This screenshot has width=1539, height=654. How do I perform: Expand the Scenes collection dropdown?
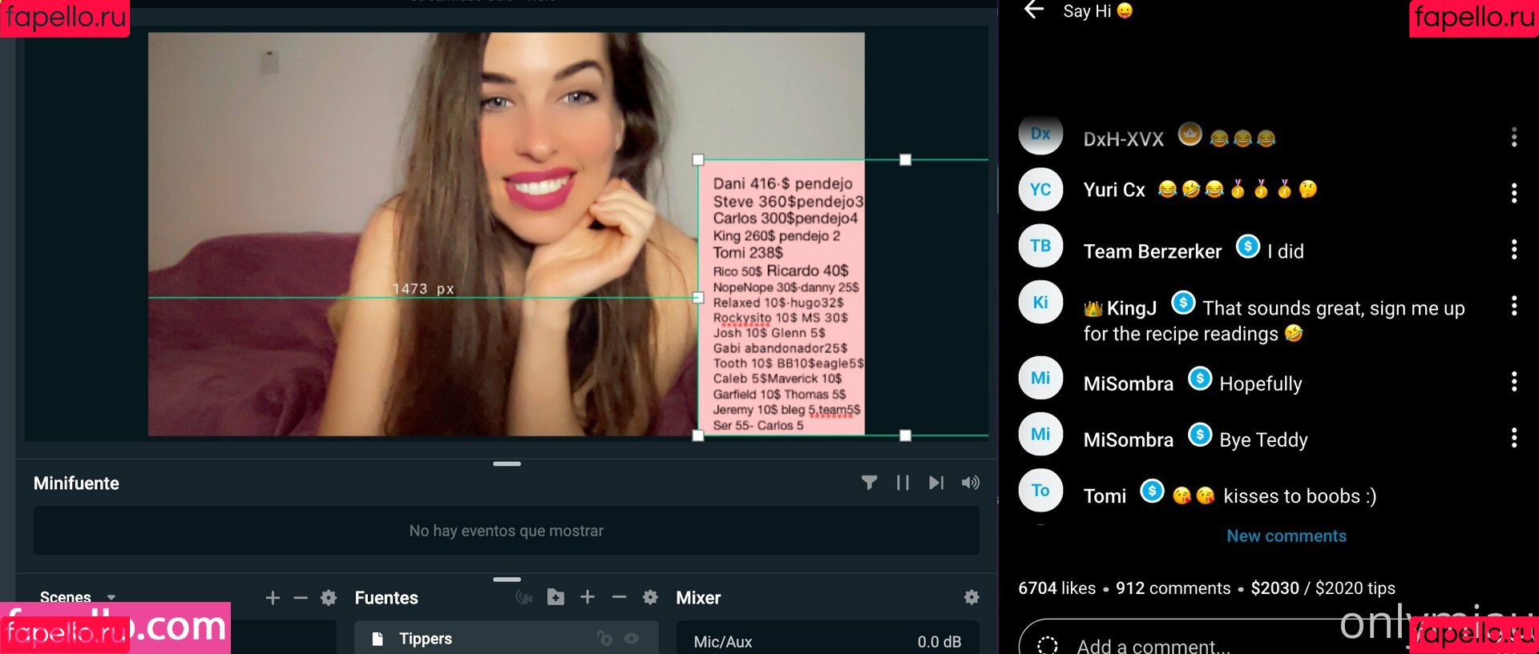(x=111, y=598)
